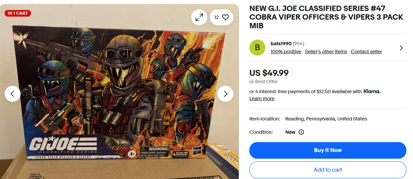413x179 pixels.
Task: Click the seller feedback count (954)
Action: [299, 44]
